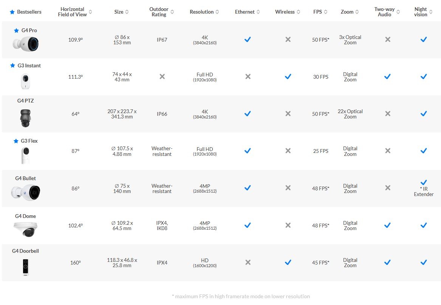This screenshot has width=441, height=305.
Task: Click the Wireless cross in the G4 Pro row
Action: (x=288, y=39)
